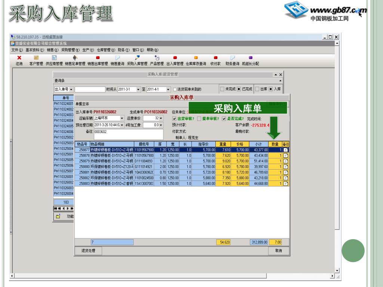The width and height of the screenshot is (383, 287).
Task: Open 销售出库管理 toolbar icon
Action: click(x=98, y=58)
